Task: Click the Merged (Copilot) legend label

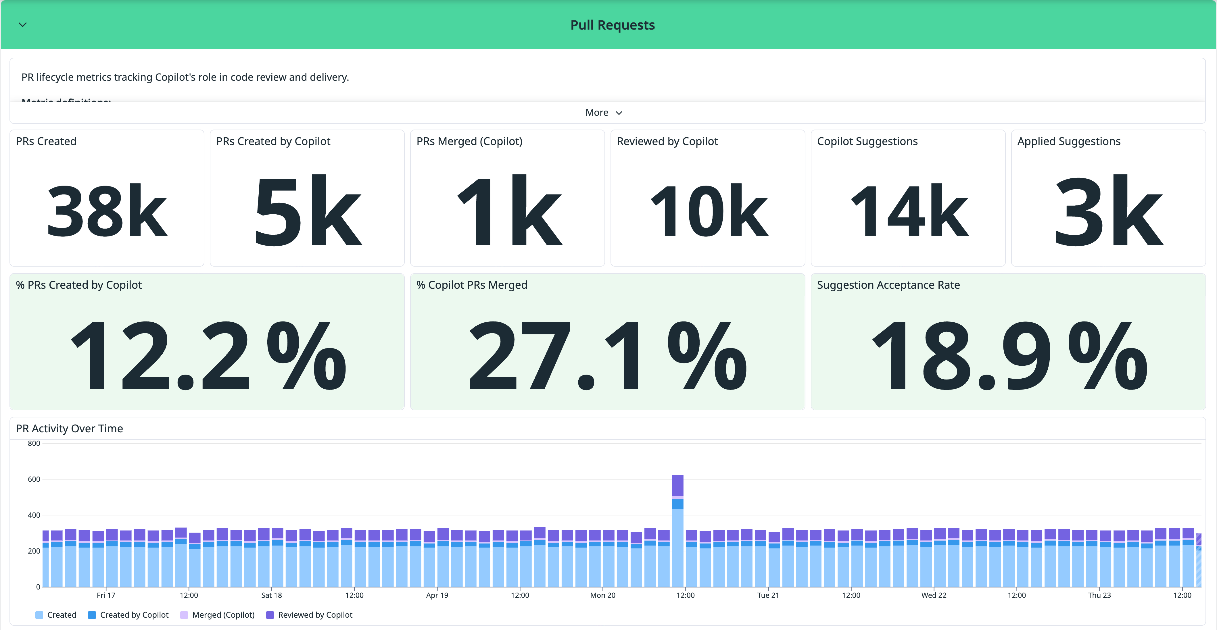Action: (223, 615)
